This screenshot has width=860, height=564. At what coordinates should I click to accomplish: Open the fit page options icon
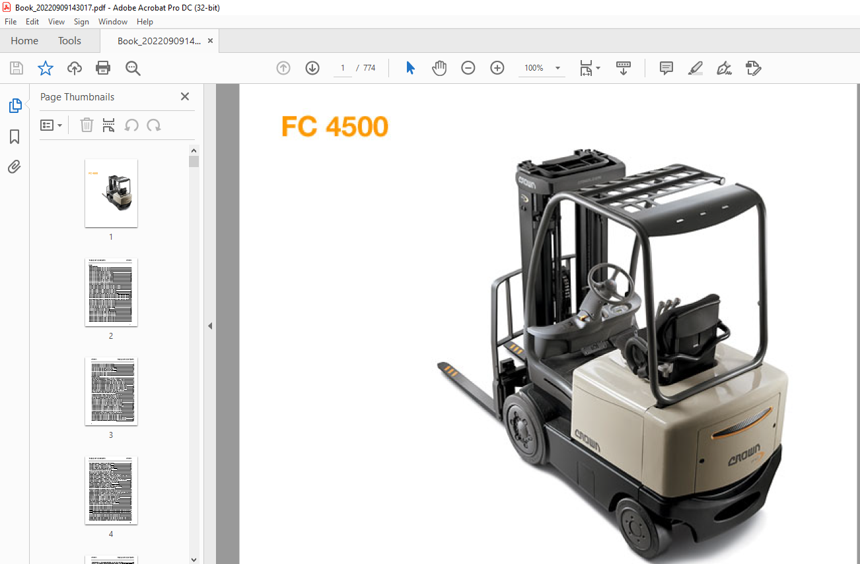coord(589,68)
